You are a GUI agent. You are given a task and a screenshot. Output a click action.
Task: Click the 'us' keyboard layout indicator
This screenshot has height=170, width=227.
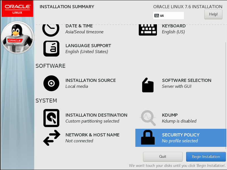pos(169,16)
